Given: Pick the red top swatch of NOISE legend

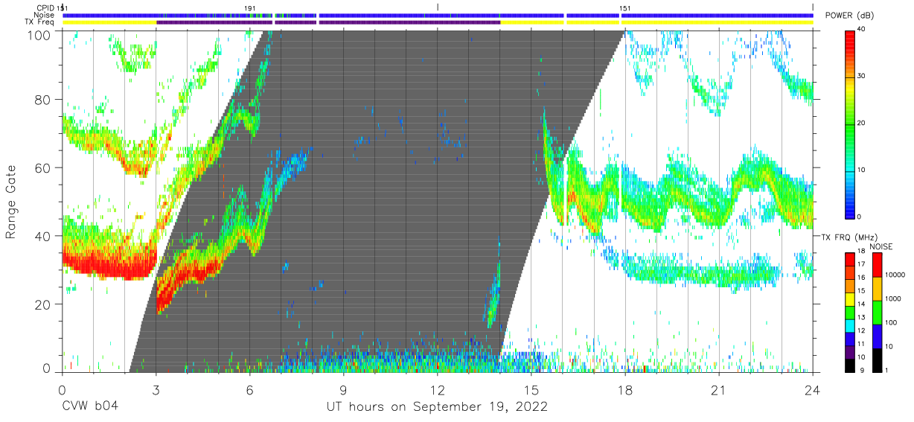Looking at the screenshot, I should (x=877, y=265).
